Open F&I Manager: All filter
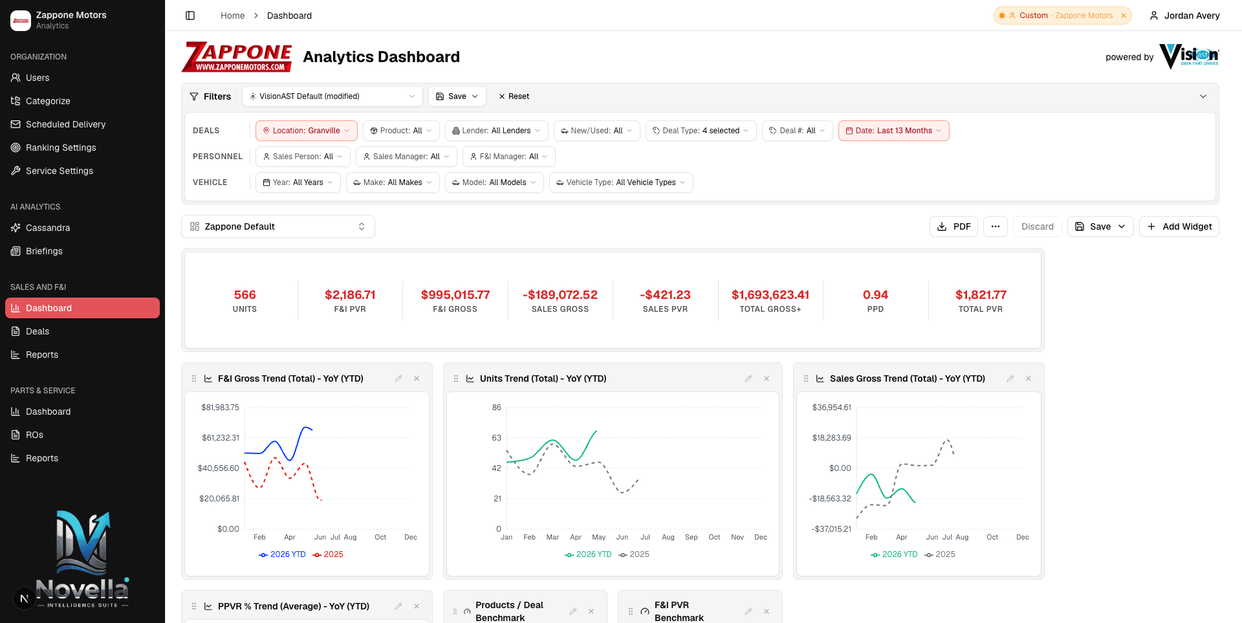 point(508,157)
